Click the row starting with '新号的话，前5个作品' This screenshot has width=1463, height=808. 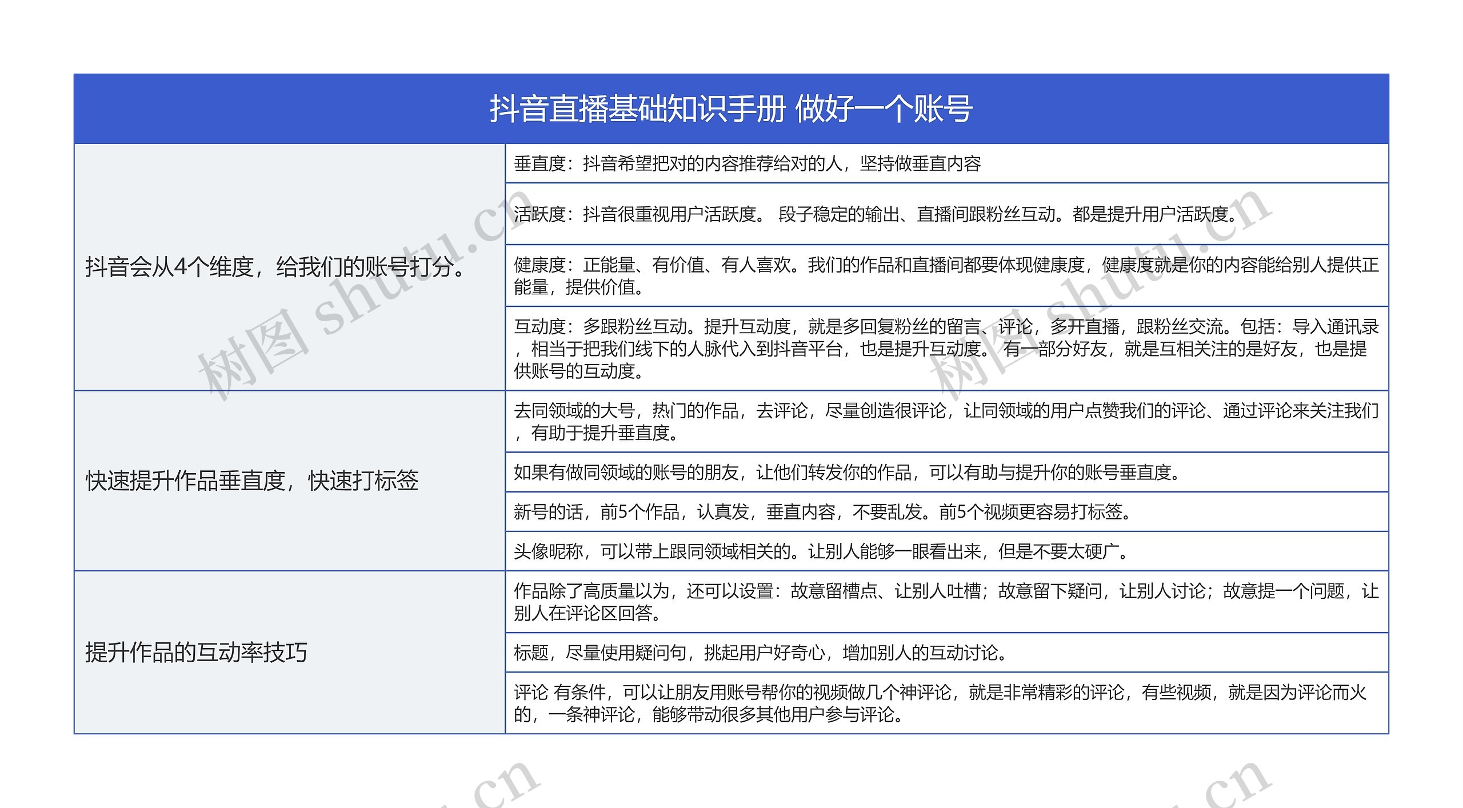[947, 511]
